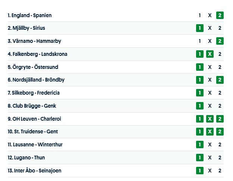This screenshot has width=233, height=181.
Task: Click match 9 OH Leuven - Charleroi label
Action: [34, 119]
